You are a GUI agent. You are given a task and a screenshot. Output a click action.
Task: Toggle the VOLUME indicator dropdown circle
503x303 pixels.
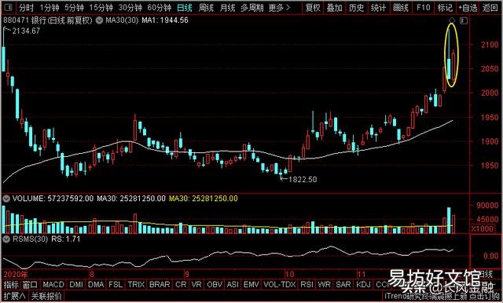point(6,199)
